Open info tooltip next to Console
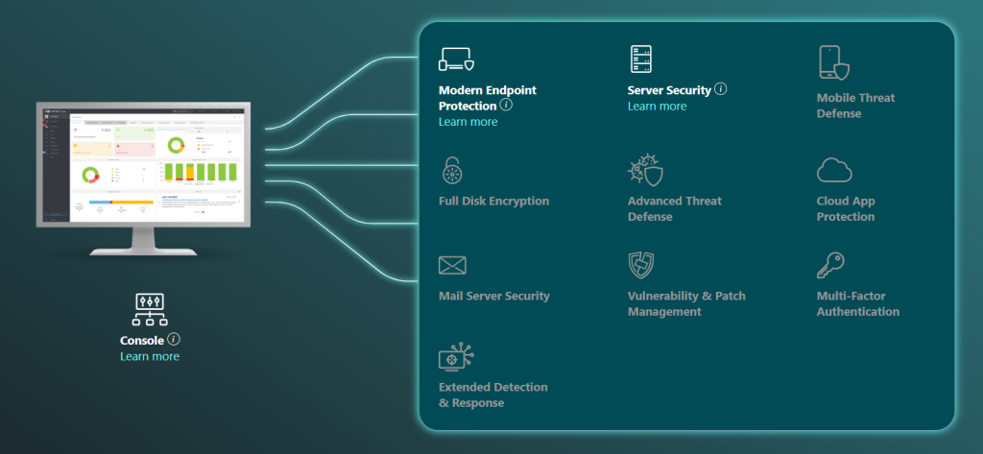The width and height of the screenshot is (983, 454). tap(174, 340)
